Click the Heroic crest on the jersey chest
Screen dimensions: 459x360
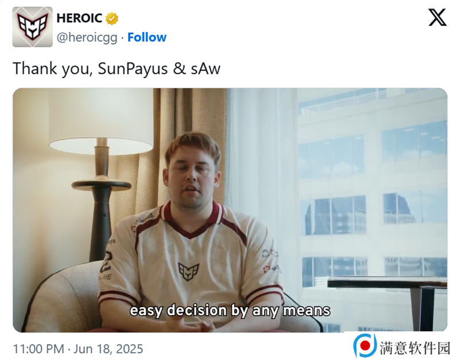click(x=189, y=271)
